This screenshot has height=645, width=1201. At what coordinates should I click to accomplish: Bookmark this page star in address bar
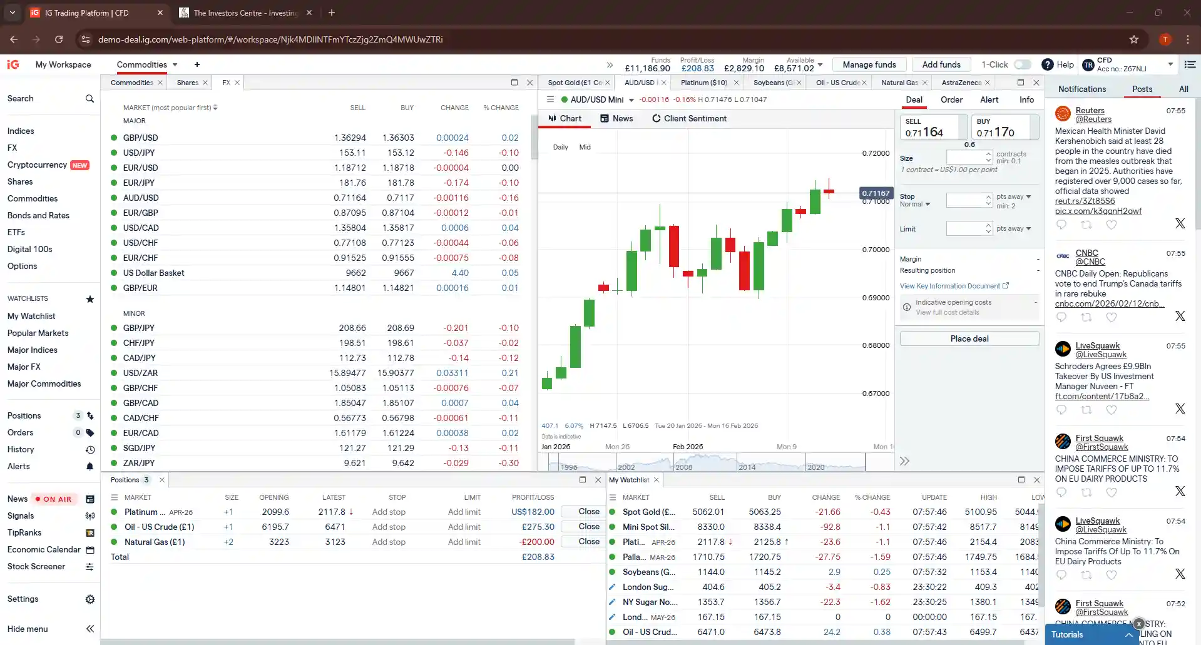pos(1134,39)
